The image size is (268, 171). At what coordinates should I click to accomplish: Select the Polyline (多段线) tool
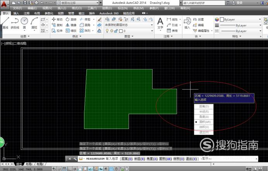click(15, 23)
